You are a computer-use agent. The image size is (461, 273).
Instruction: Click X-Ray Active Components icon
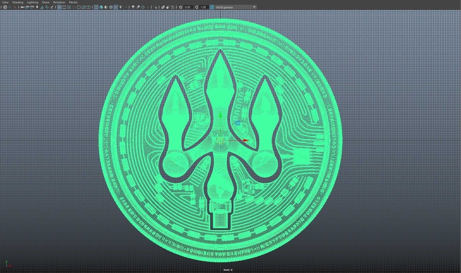[x=168, y=7]
